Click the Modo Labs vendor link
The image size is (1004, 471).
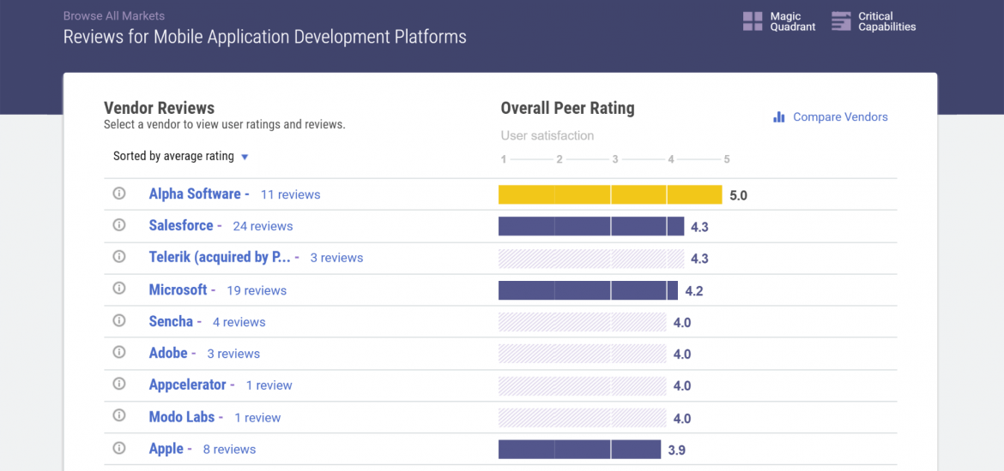[x=182, y=417]
